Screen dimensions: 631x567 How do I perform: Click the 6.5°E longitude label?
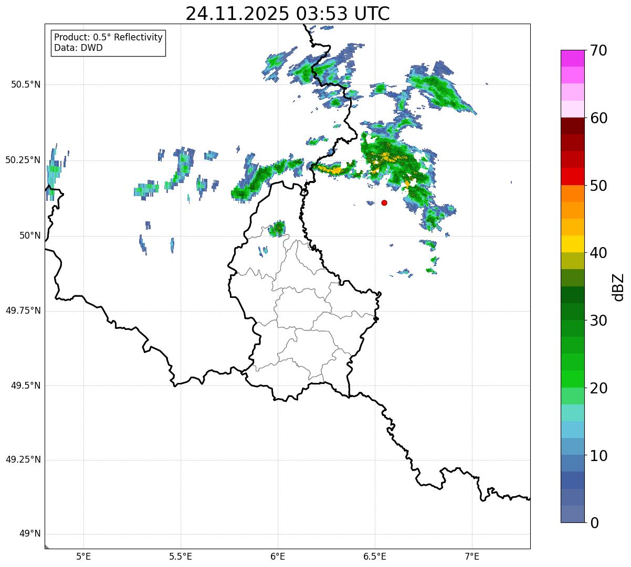(375, 557)
